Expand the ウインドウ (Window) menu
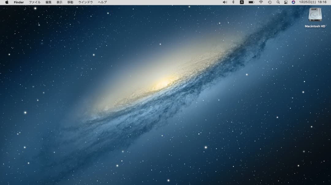Image resolution: width=331 pixels, height=185 pixels. point(86,2)
